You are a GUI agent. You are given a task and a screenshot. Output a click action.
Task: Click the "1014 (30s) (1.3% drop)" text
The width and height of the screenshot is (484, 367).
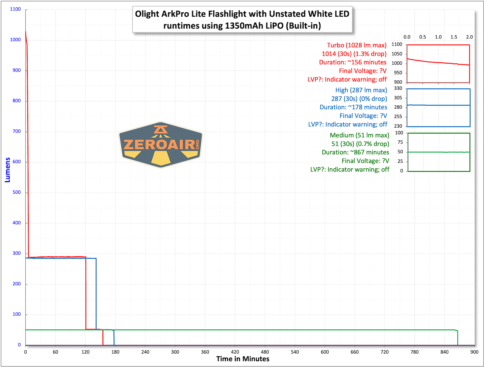tap(354, 54)
